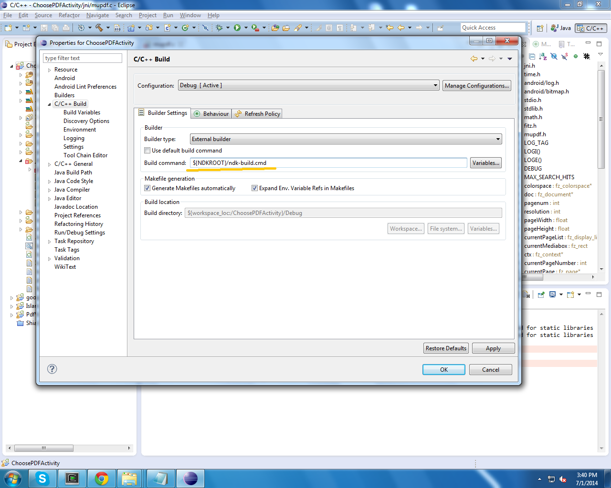Click the New C++ Class toolbar icon
Screen dimensions: 611x488
[185, 28]
